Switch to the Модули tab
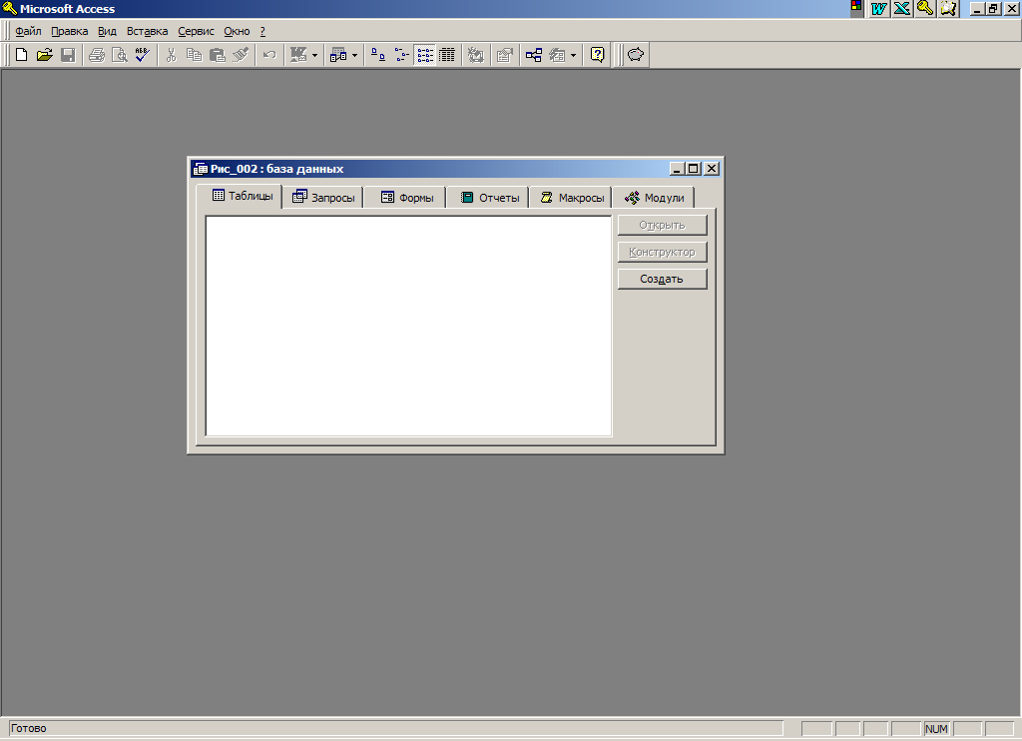The height and width of the screenshot is (741, 1022). point(654,198)
